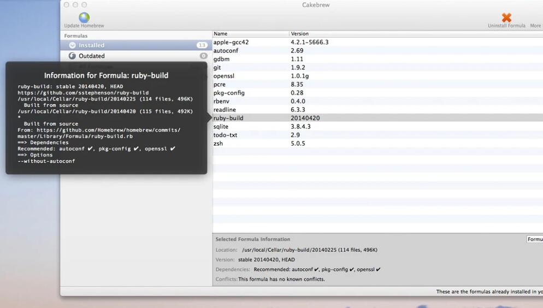Click the Cakebrew window title
The image size is (543, 308).
(316, 5)
